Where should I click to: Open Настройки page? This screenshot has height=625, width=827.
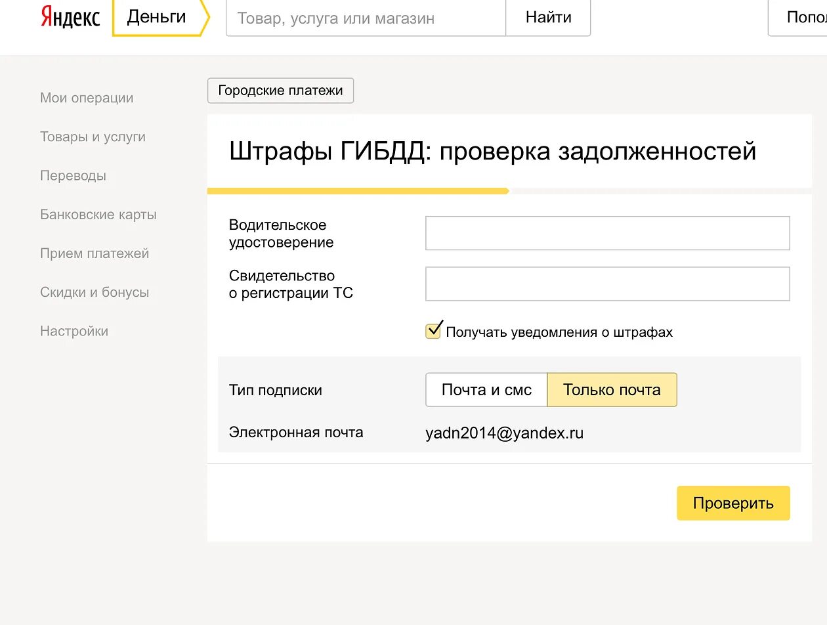(74, 331)
